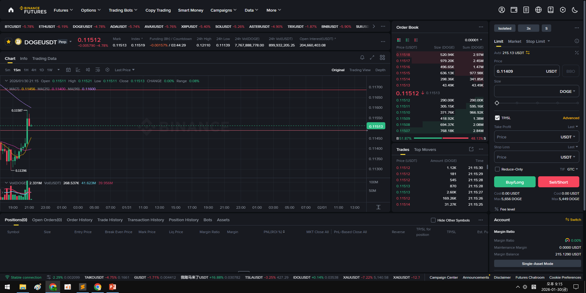Unfavorite DOGEUSDT with star icon

(8, 42)
